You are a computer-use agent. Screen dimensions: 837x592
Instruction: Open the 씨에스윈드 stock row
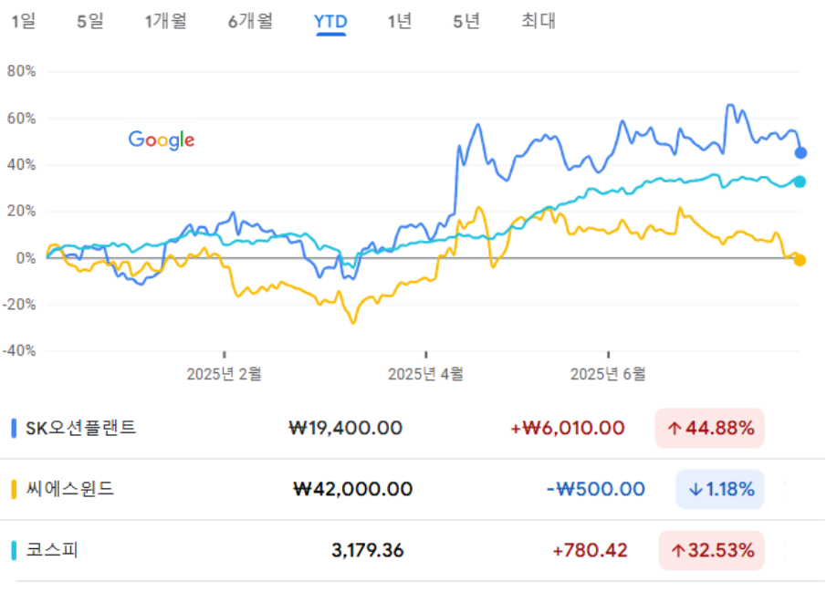(412, 489)
